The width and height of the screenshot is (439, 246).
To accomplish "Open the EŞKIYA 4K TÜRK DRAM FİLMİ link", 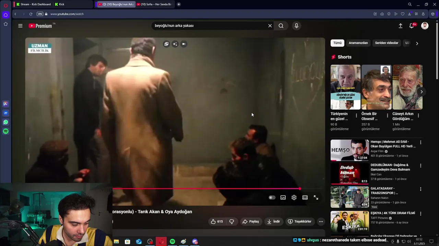I will 393,213.
